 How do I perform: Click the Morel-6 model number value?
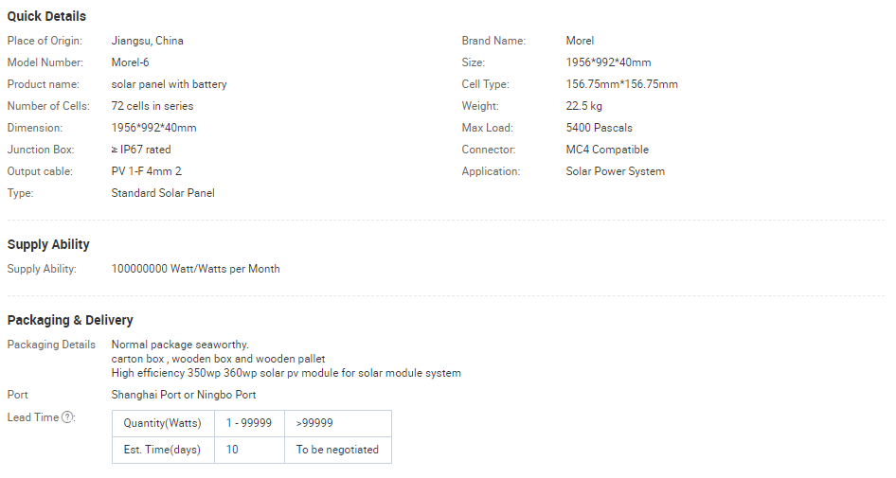(130, 62)
